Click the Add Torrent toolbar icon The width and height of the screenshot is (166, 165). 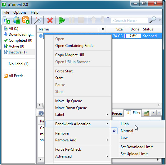(7, 20)
